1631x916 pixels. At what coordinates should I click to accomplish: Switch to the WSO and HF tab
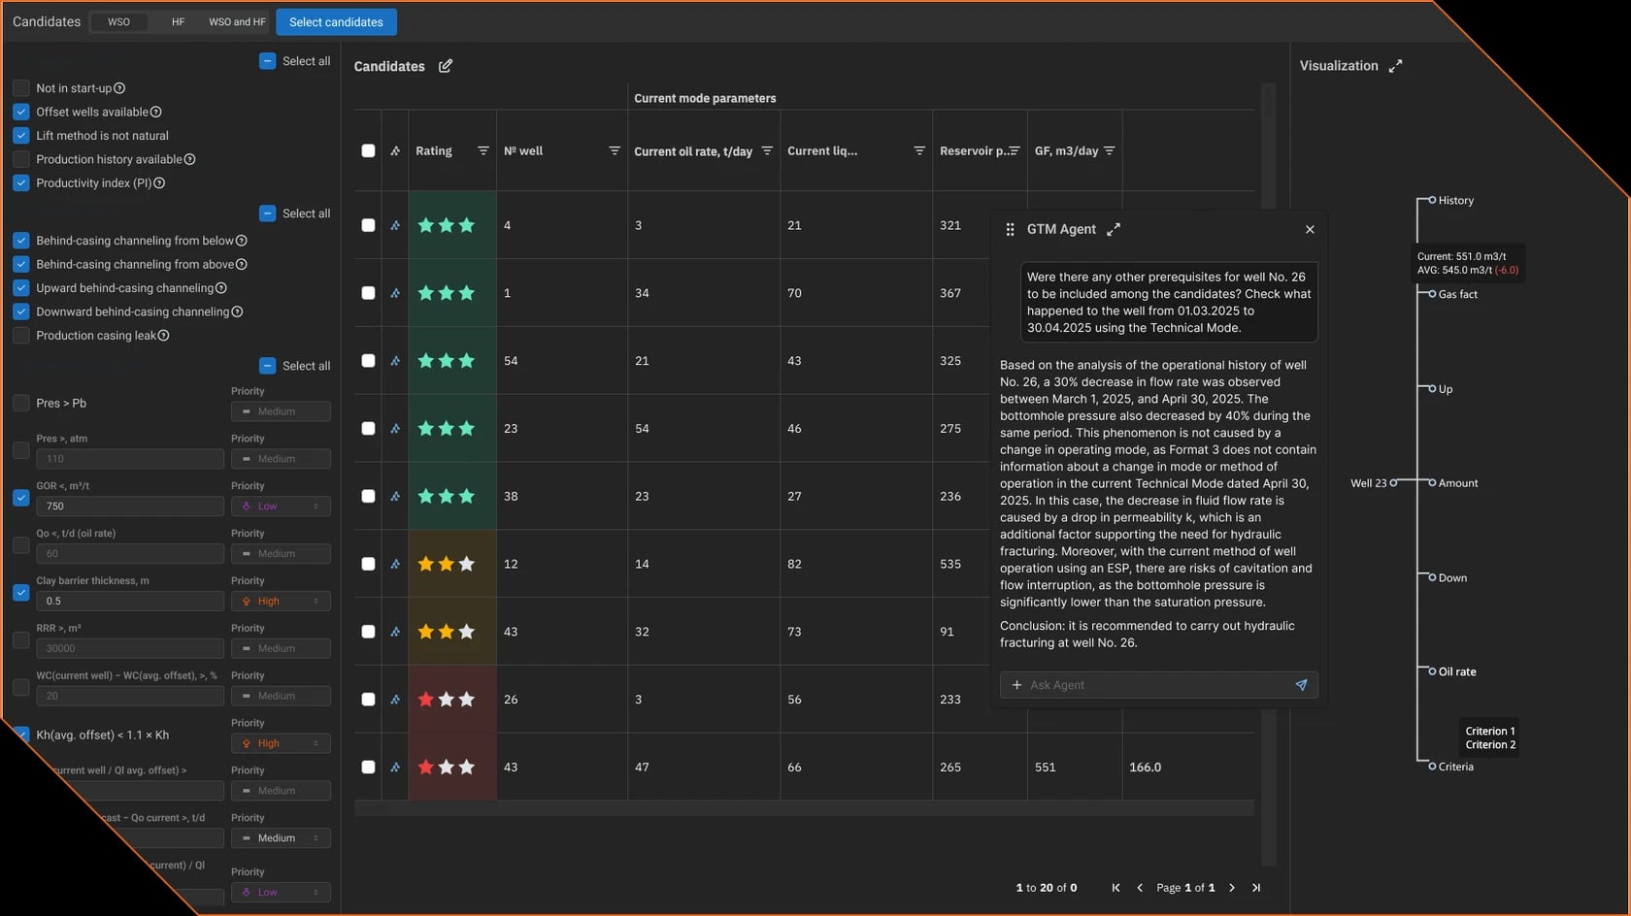coord(237,21)
